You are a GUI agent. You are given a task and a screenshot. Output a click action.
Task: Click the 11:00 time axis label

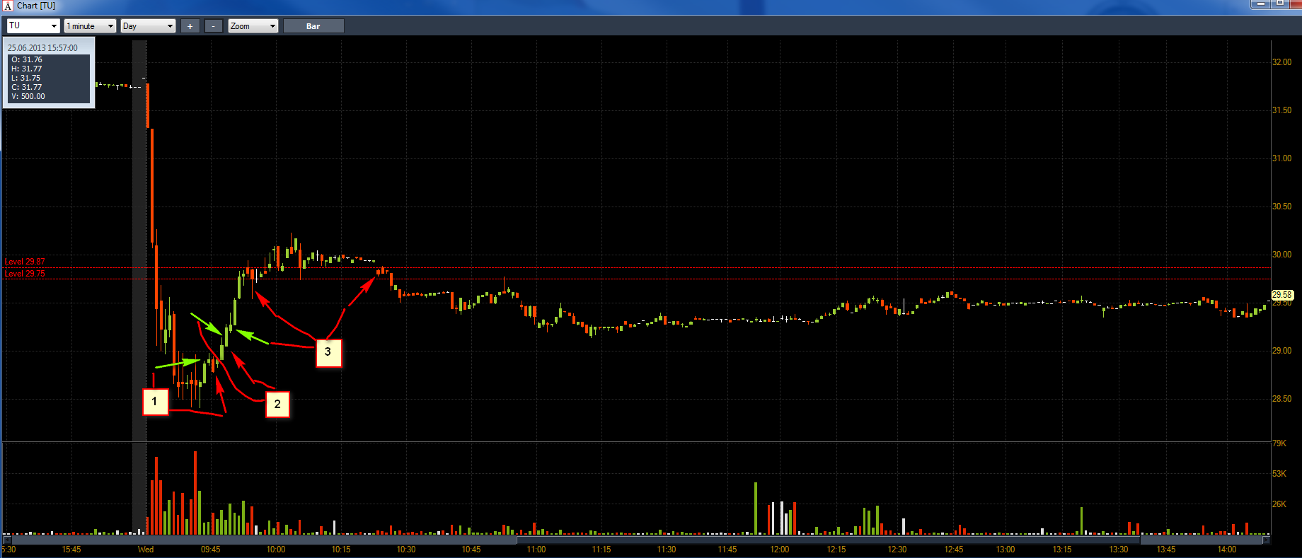click(x=536, y=550)
